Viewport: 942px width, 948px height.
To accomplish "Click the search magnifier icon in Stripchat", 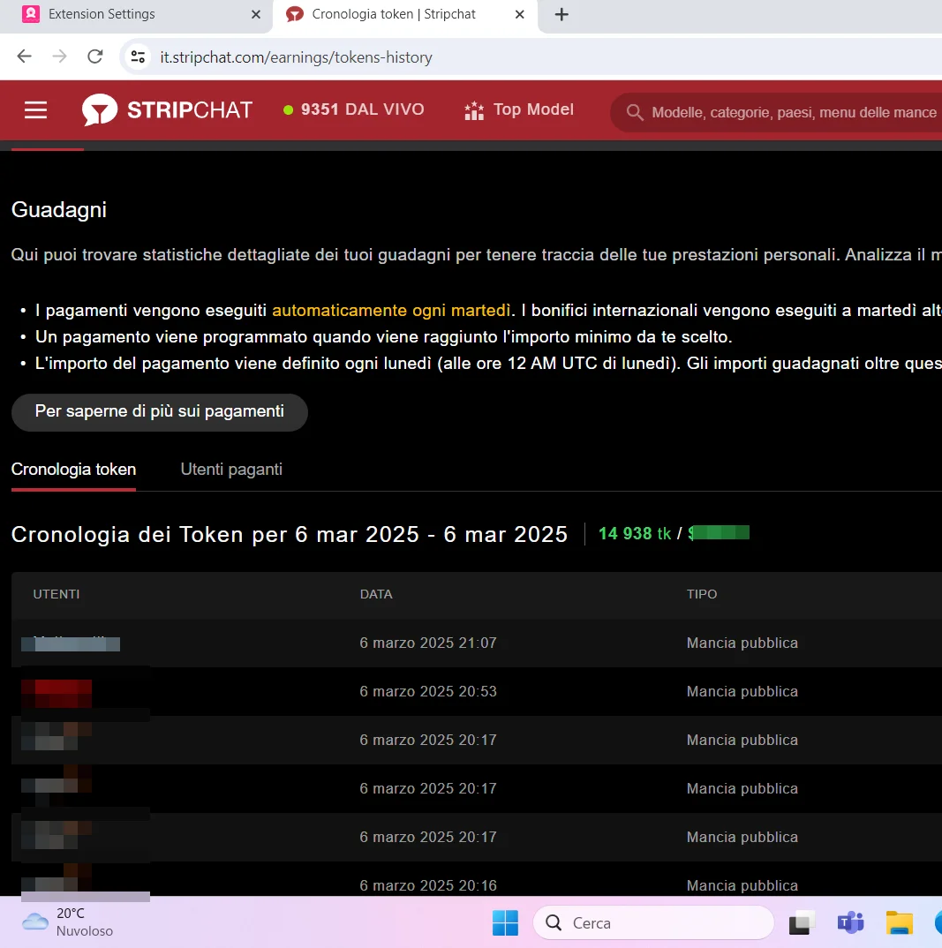I will click(x=634, y=113).
